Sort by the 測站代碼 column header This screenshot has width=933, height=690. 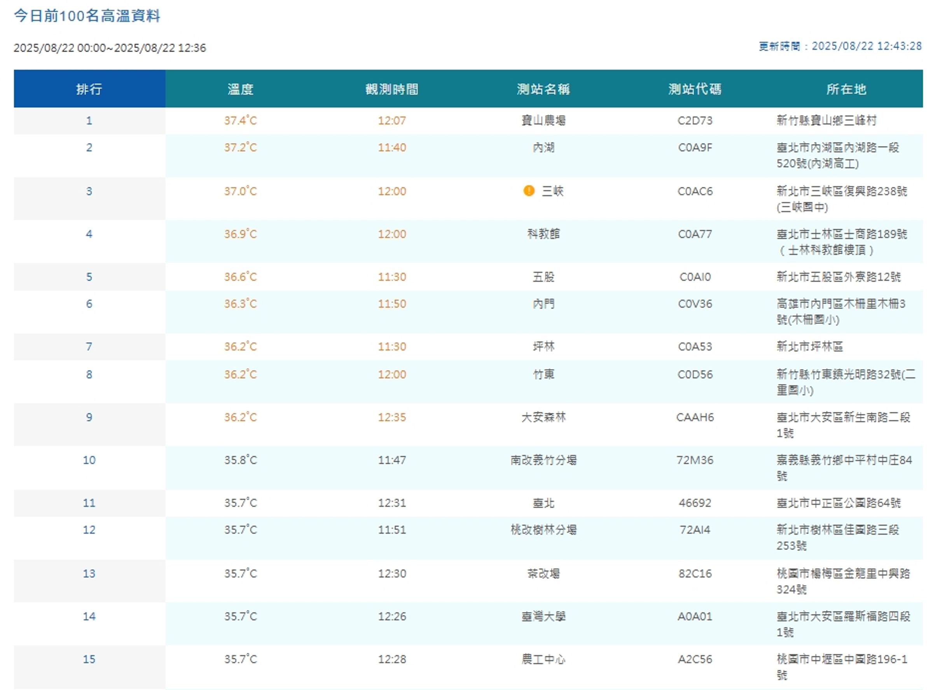tap(695, 89)
